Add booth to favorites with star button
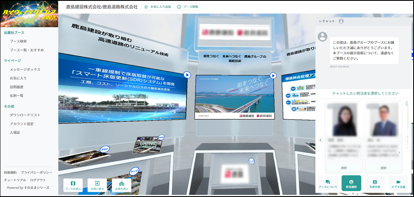Viewport: 414px width, 197px height. [157, 7]
